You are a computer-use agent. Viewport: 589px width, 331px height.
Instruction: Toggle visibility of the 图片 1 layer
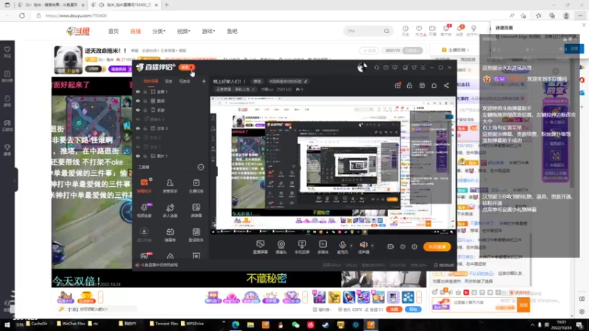click(x=138, y=156)
